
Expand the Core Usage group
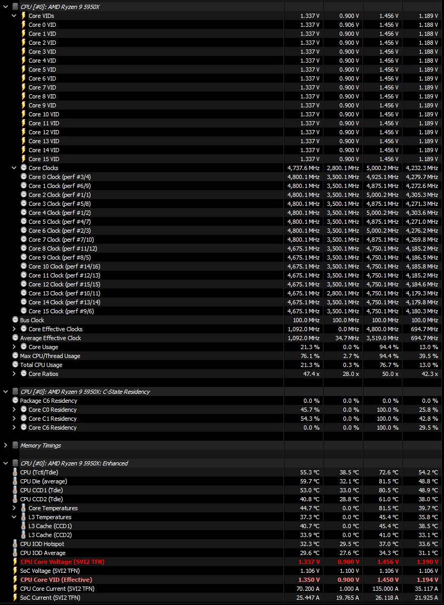point(14,347)
